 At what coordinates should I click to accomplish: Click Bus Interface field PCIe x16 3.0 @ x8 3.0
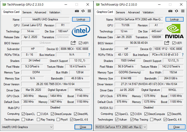pos(165,55)
